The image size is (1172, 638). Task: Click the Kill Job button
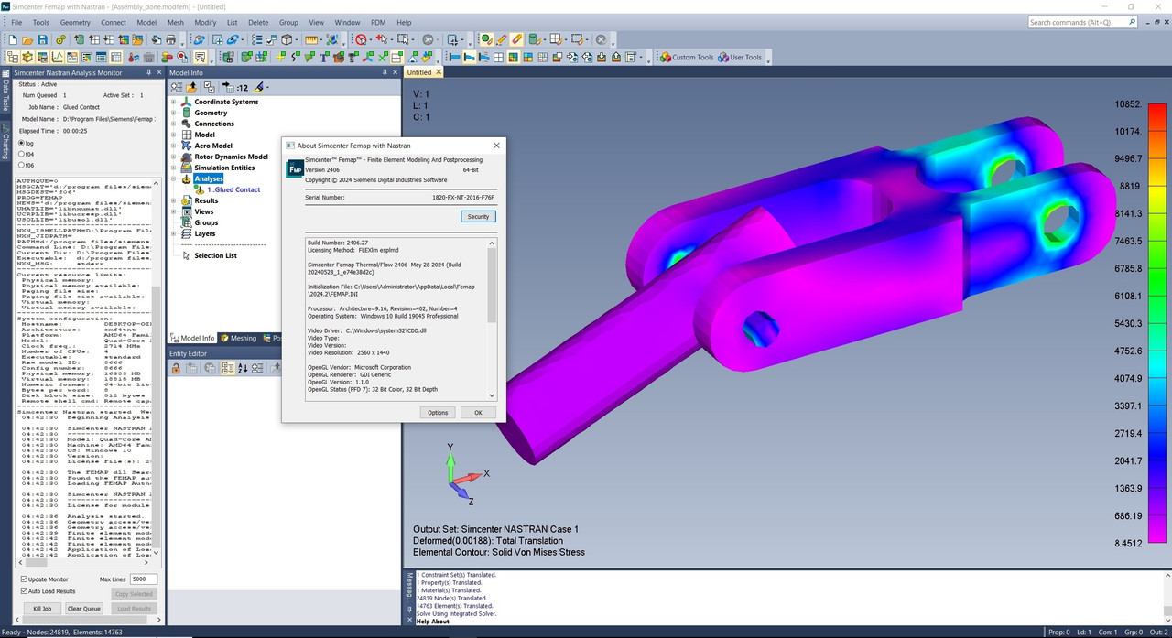(42, 609)
